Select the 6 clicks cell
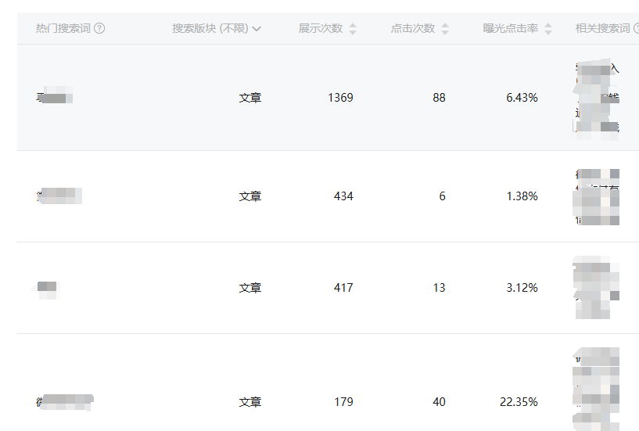639x431 pixels. click(442, 196)
